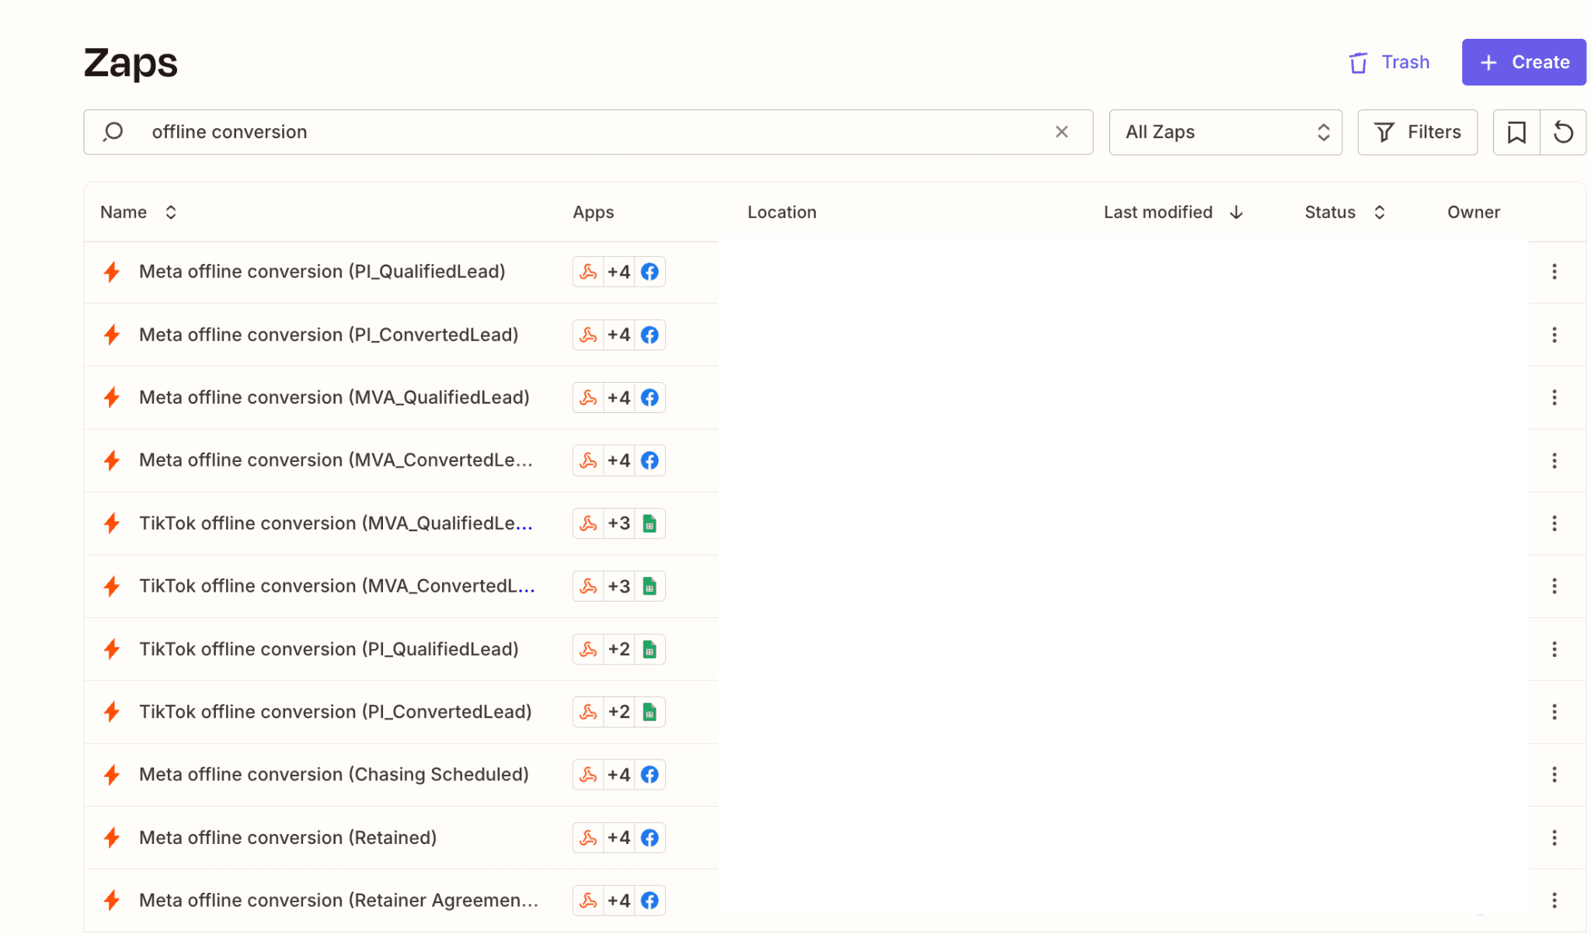
Task: Expand the +4 apps list on Chasing Scheduled row
Action: click(x=618, y=774)
